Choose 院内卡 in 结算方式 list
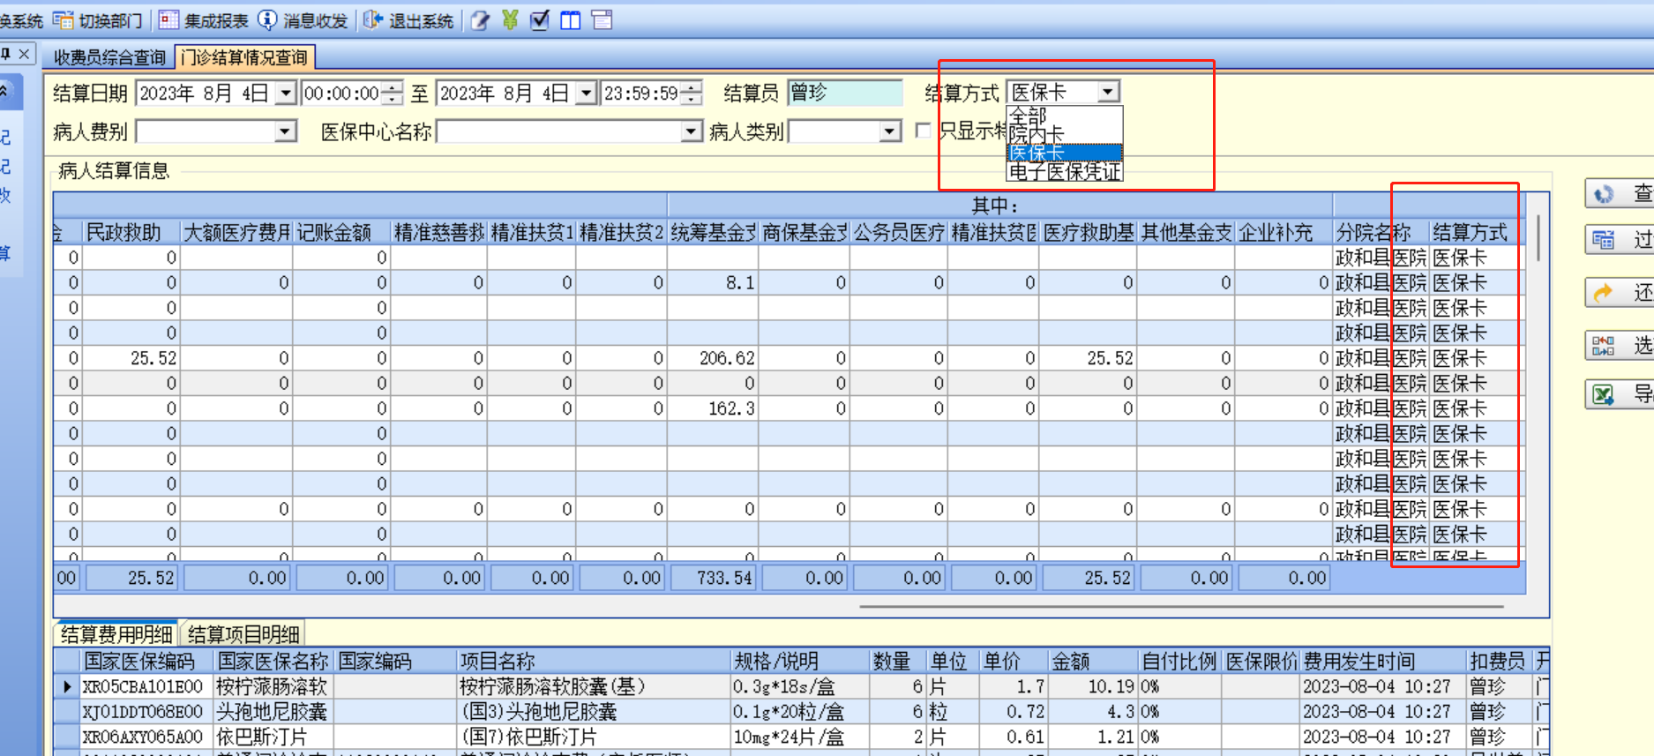The image size is (1654, 756). [1065, 134]
